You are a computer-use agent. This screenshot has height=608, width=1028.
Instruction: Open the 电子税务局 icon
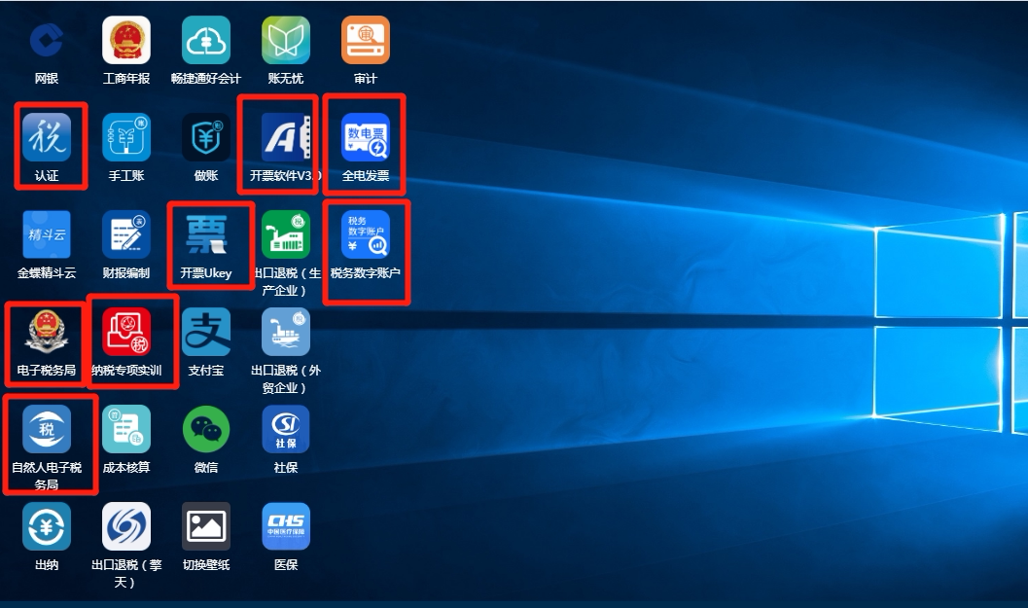(x=47, y=332)
